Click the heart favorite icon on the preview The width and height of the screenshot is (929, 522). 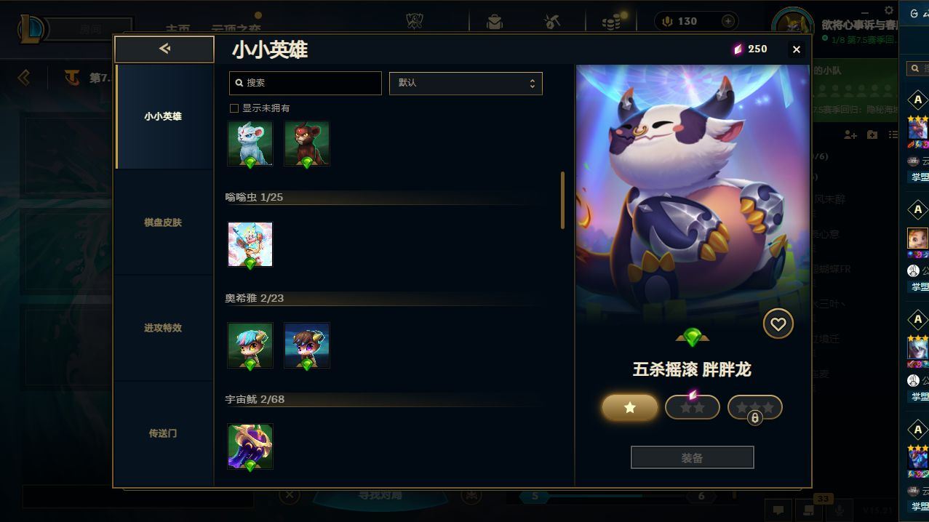778,324
